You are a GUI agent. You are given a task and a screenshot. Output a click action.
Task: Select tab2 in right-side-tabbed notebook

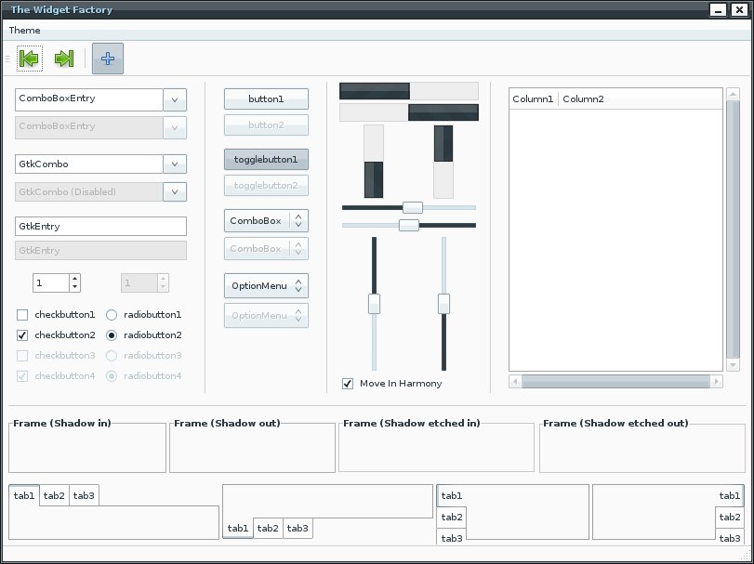point(730,518)
